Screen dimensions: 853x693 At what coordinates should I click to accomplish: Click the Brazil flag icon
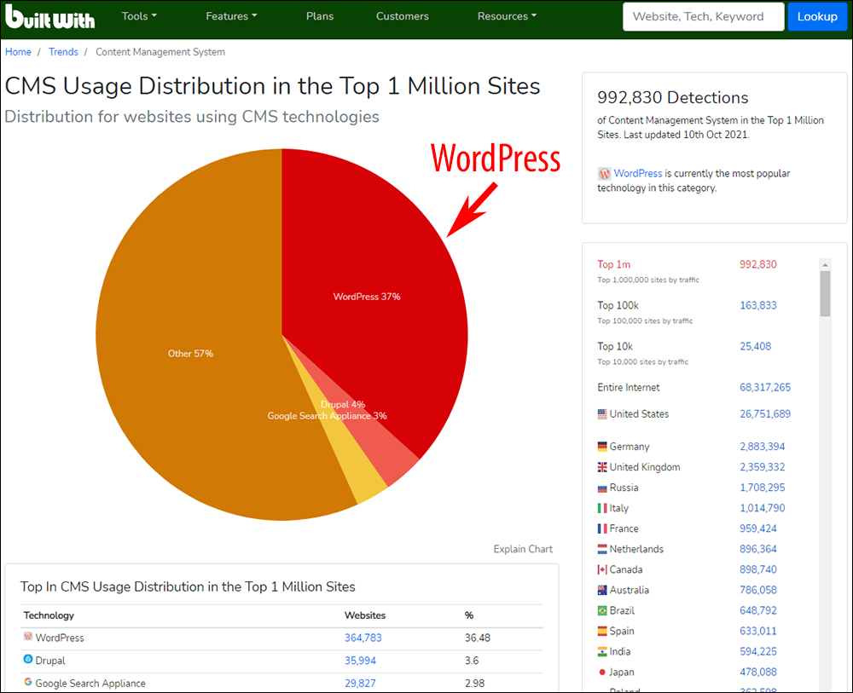[x=602, y=611]
